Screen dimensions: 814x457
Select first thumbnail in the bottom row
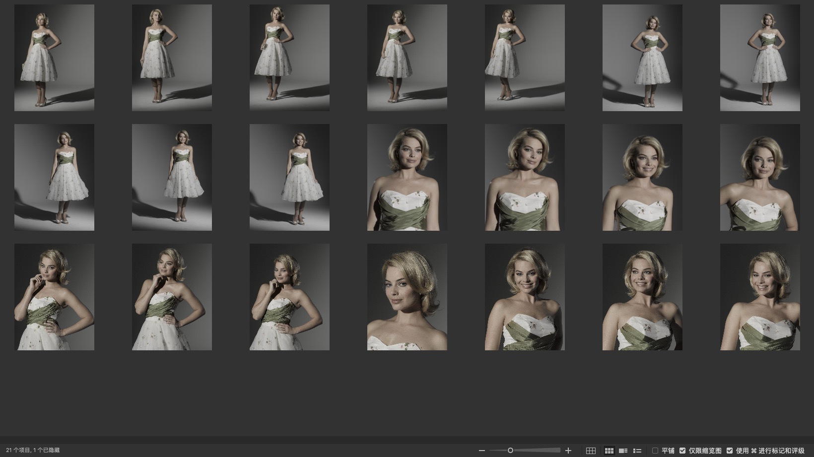(x=54, y=297)
